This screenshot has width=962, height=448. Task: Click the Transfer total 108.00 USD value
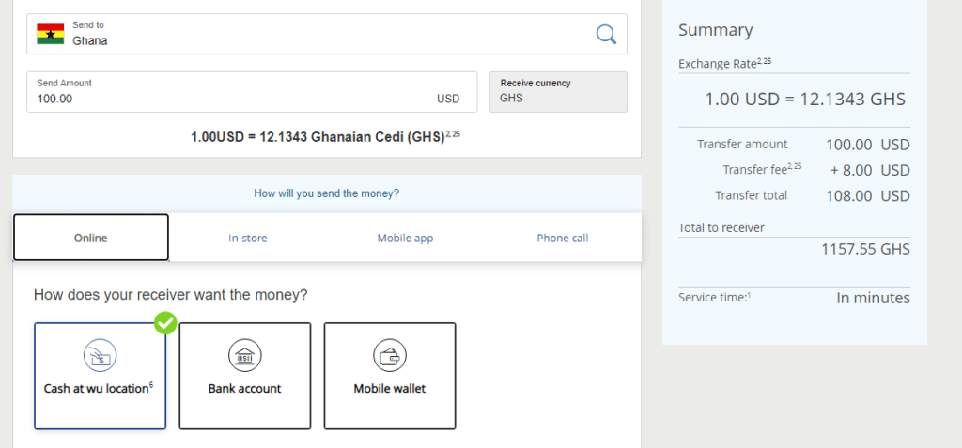[x=867, y=196]
